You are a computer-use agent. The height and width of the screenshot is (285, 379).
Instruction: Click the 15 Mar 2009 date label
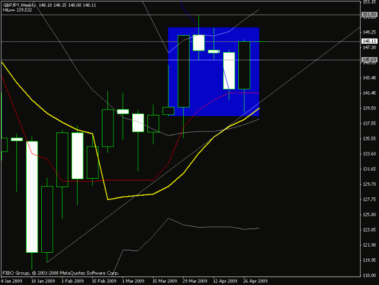tap(164, 281)
